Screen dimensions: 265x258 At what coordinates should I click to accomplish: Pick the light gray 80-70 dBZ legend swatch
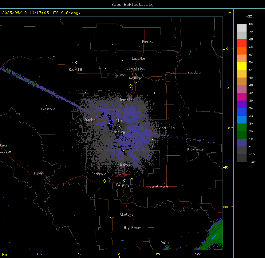pos(242,28)
